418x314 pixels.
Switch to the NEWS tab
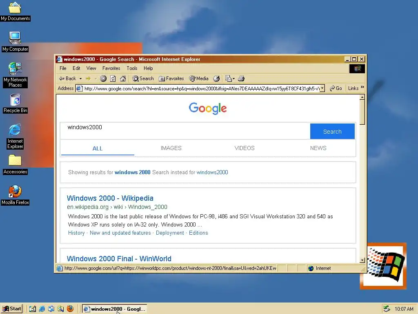coord(318,148)
